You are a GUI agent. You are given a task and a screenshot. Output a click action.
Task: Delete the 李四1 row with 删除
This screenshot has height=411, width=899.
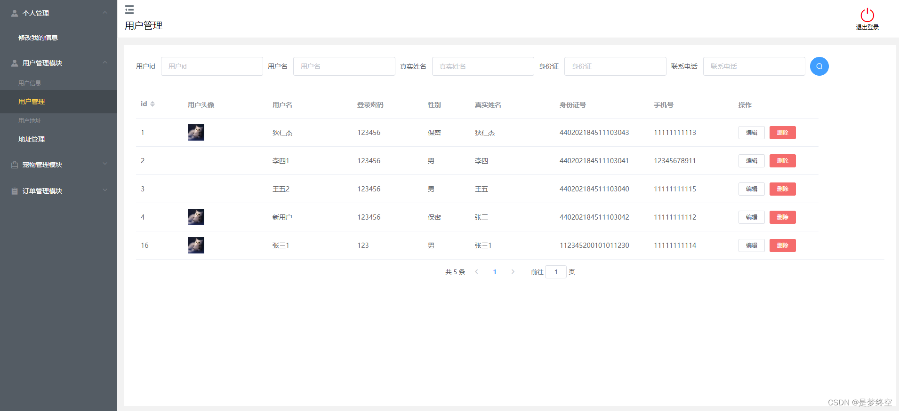782,161
